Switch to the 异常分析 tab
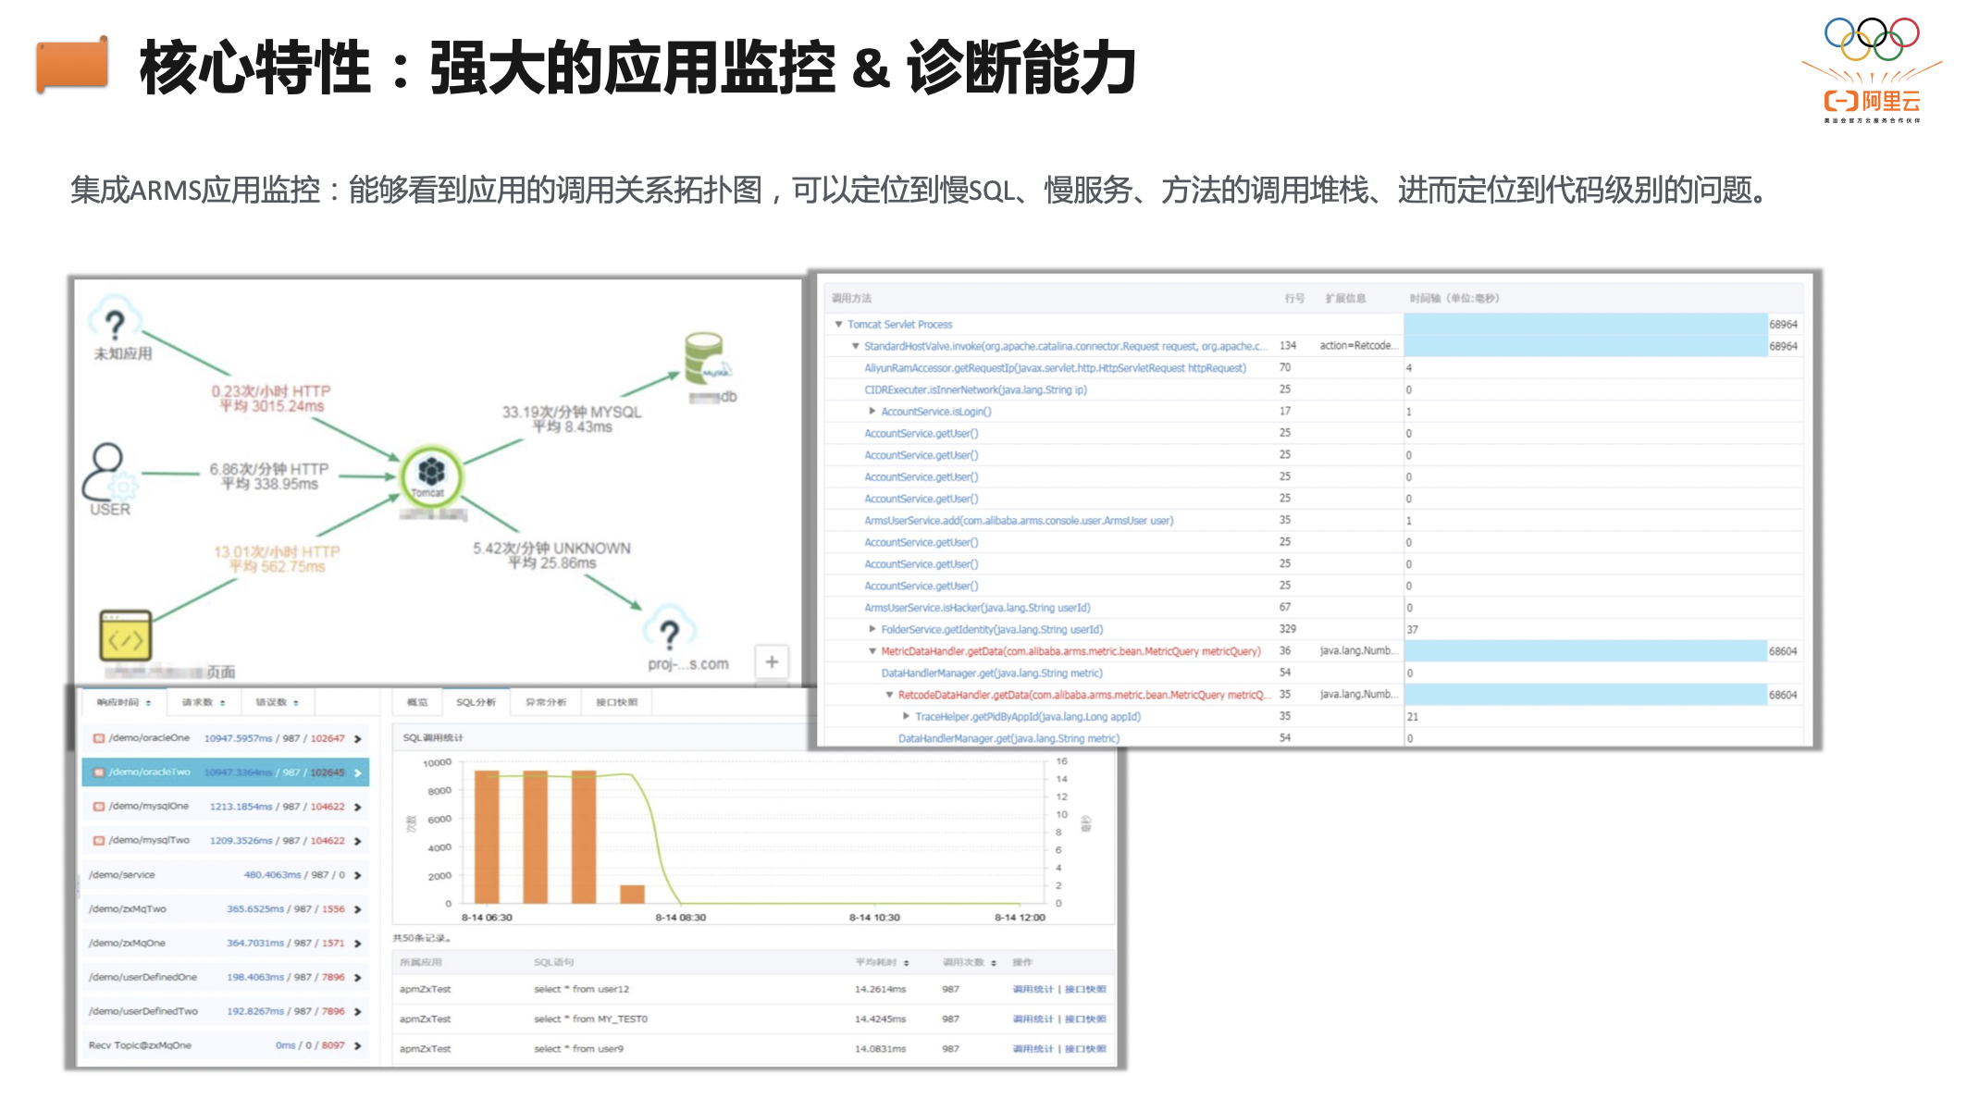 (x=545, y=703)
